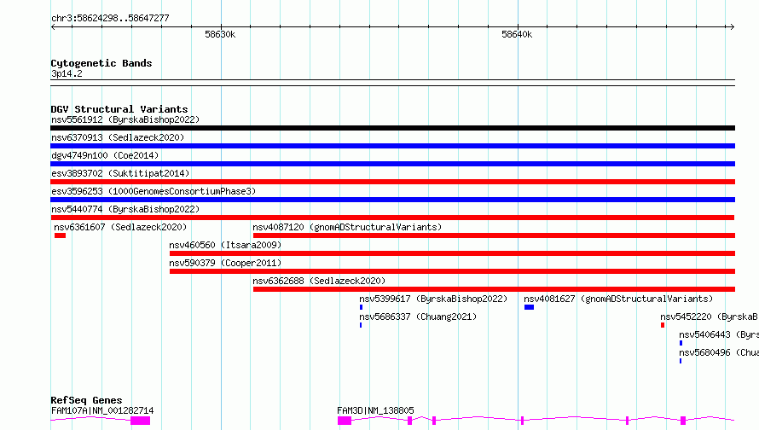The width and height of the screenshot is (759, 430).
Task: Select the RefSeq Genes track title
Action: pos(86,400)
